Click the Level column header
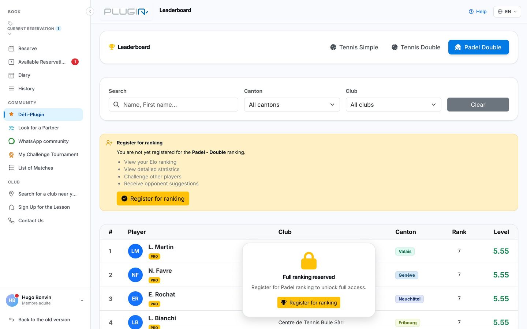Image resolution: width=527 pixels, height=329 pixels. click(x=501, y=232)
